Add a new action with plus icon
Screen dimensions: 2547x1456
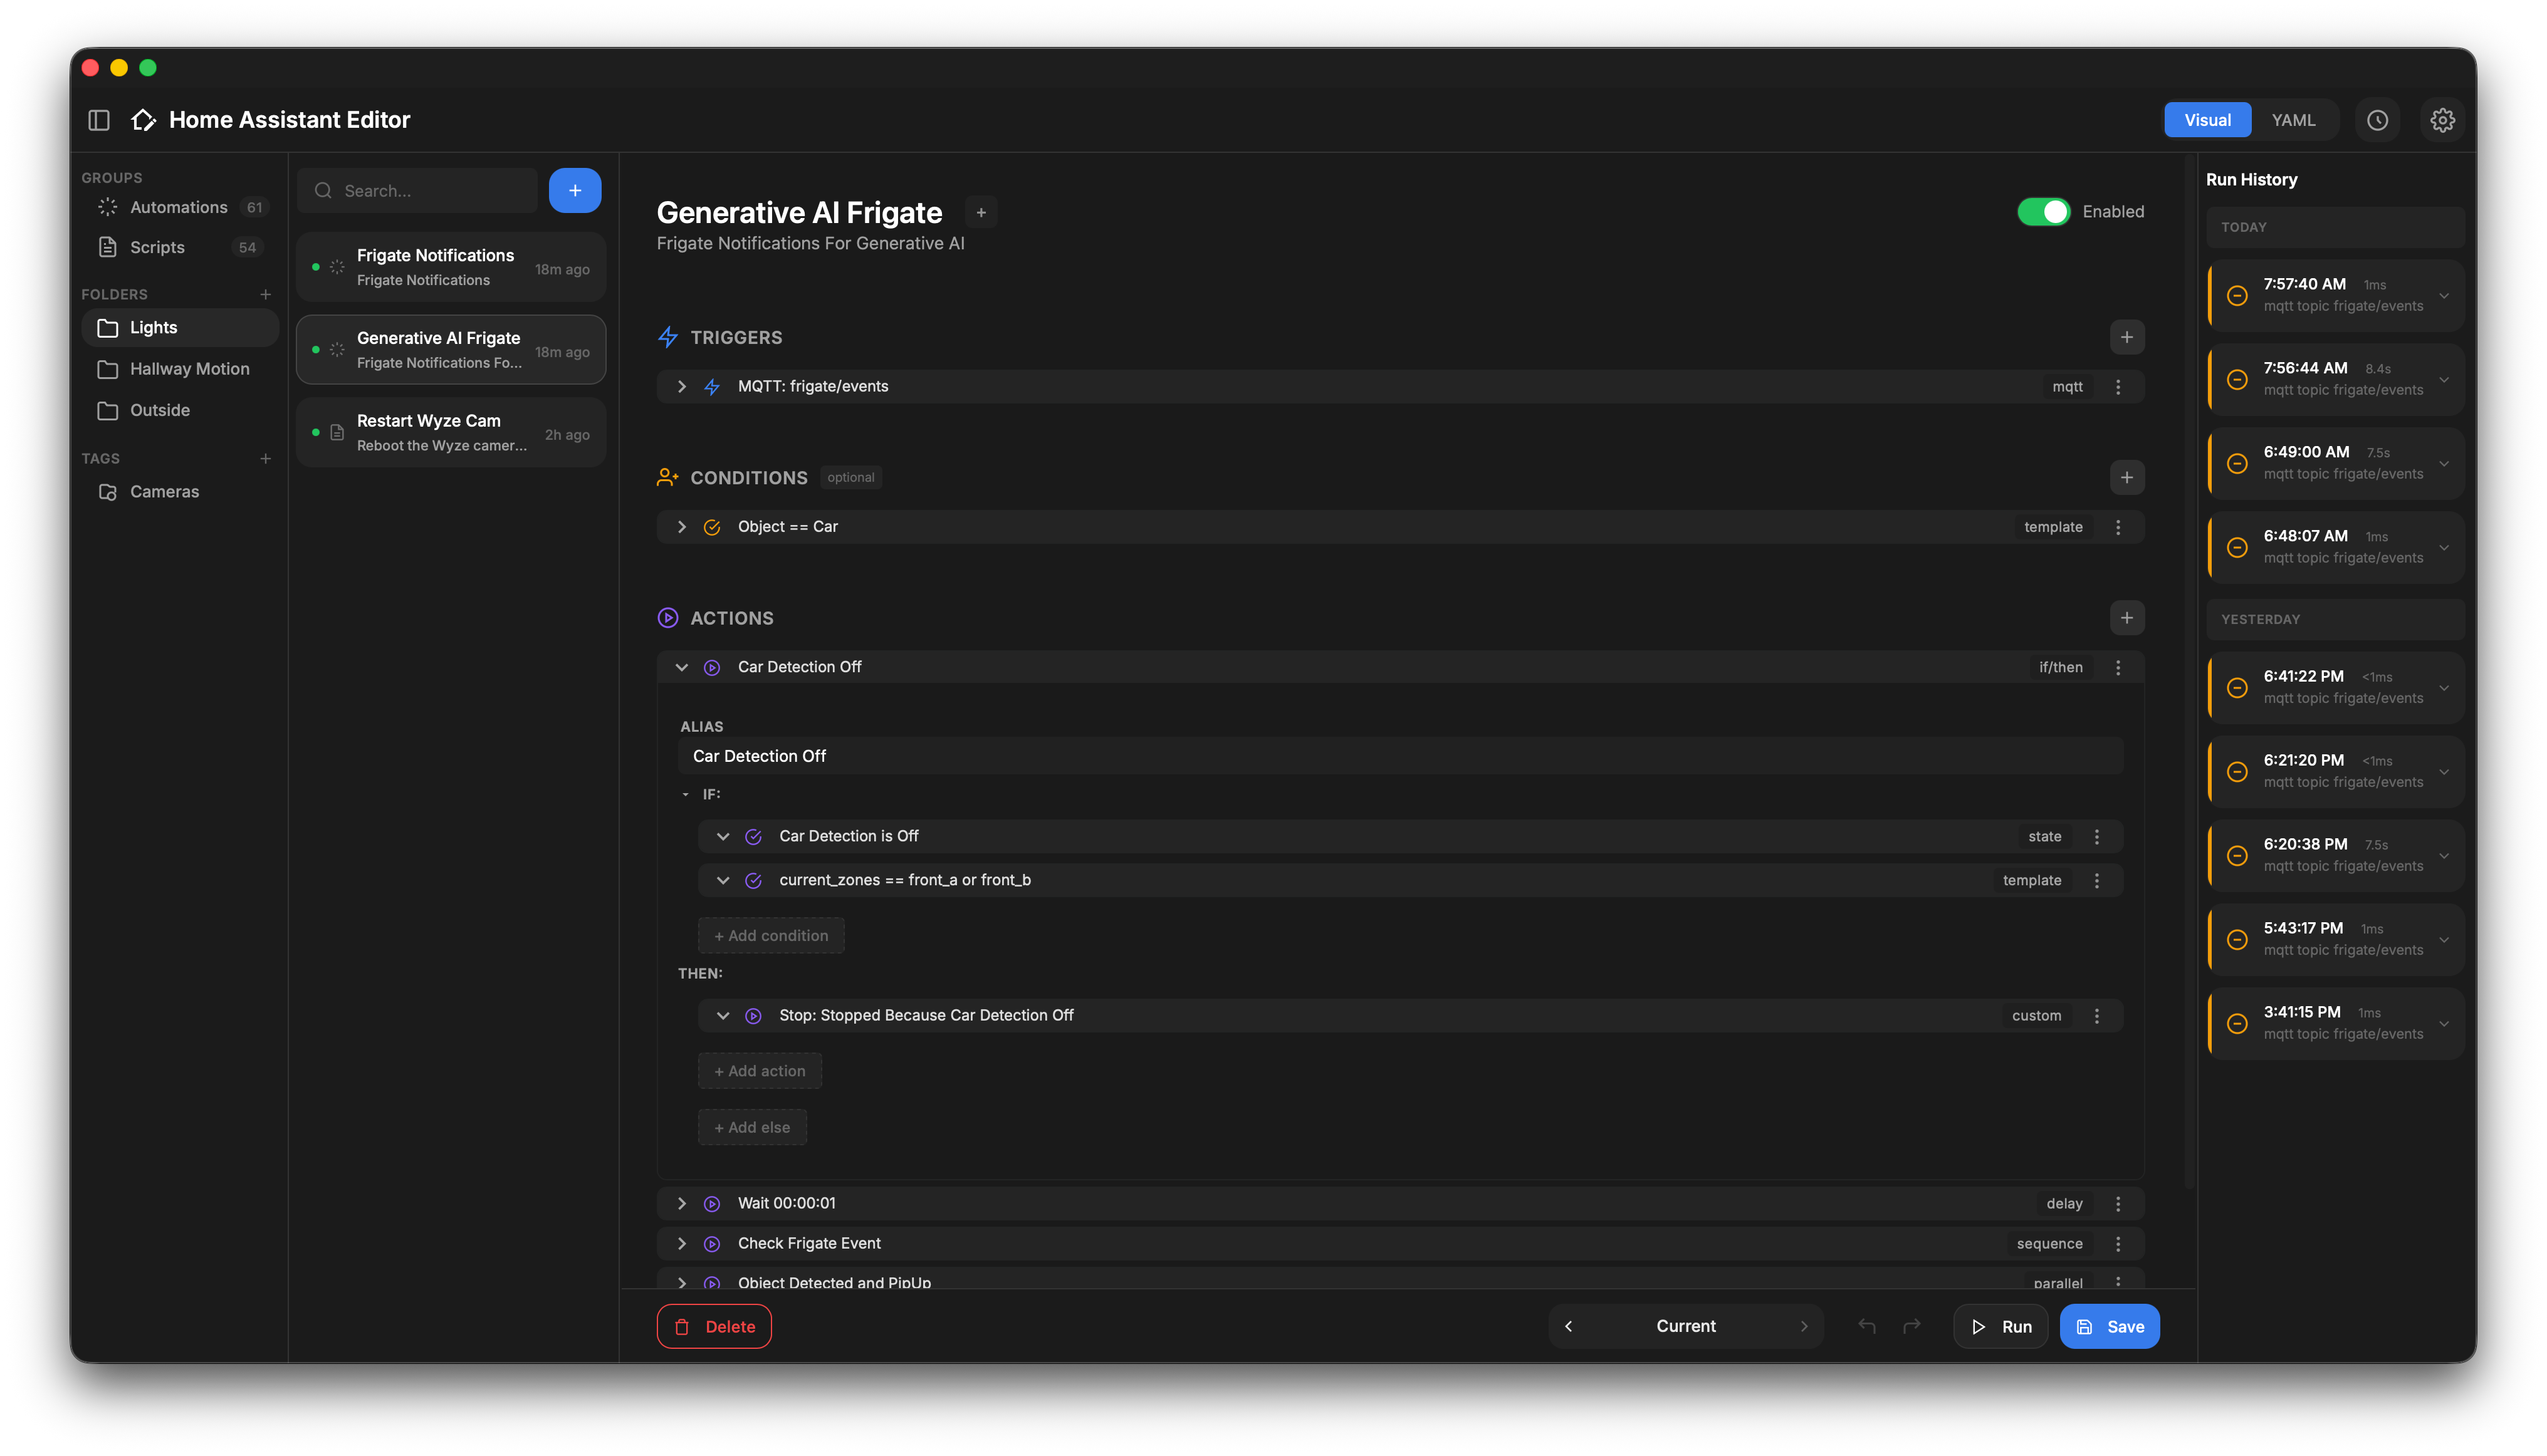[x=2126, y=617]
